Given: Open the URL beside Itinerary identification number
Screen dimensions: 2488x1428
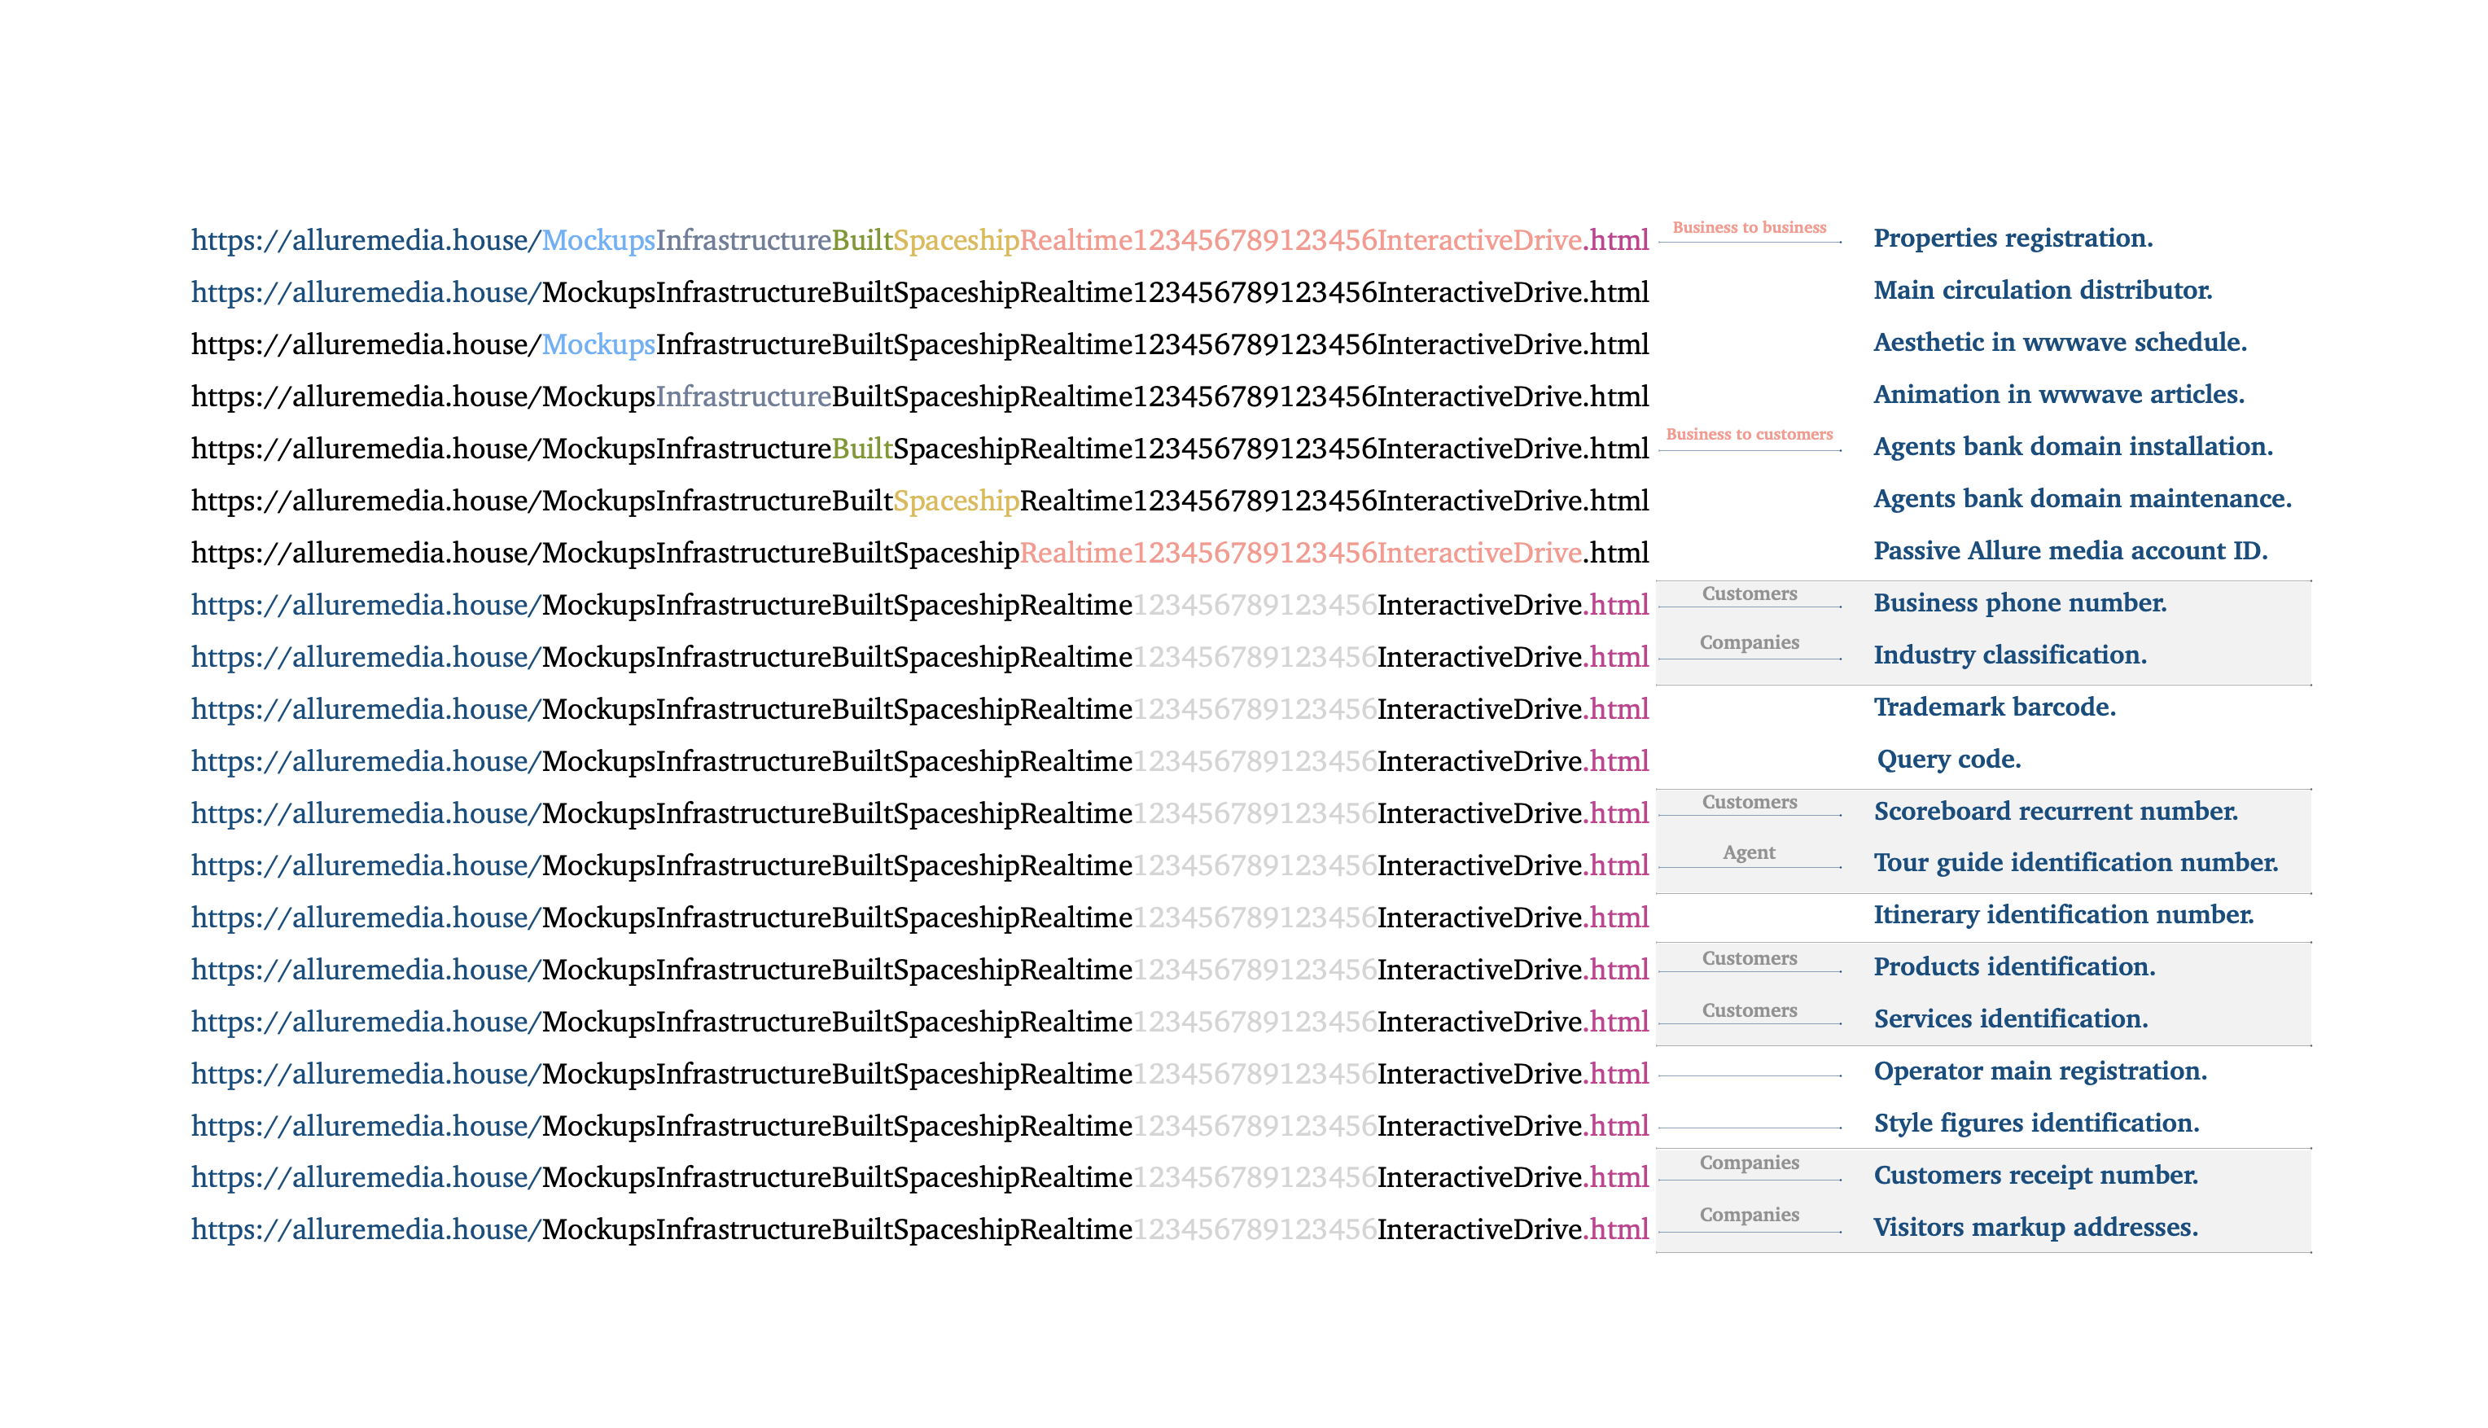Looking at the screenshot, I should click(x=919, y=917).
